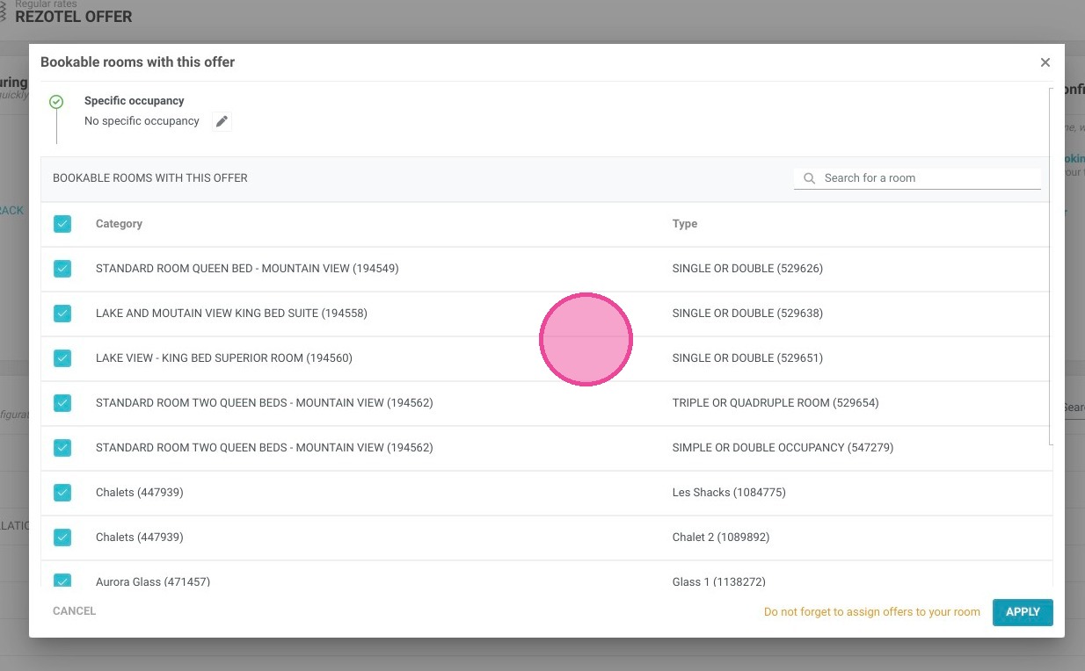Click 'STANDARD ROOM QUEEN BED - MOUNTAIN VIEW (194549)'
This screenshot has width=1085, height=671.
pos(247,269)
